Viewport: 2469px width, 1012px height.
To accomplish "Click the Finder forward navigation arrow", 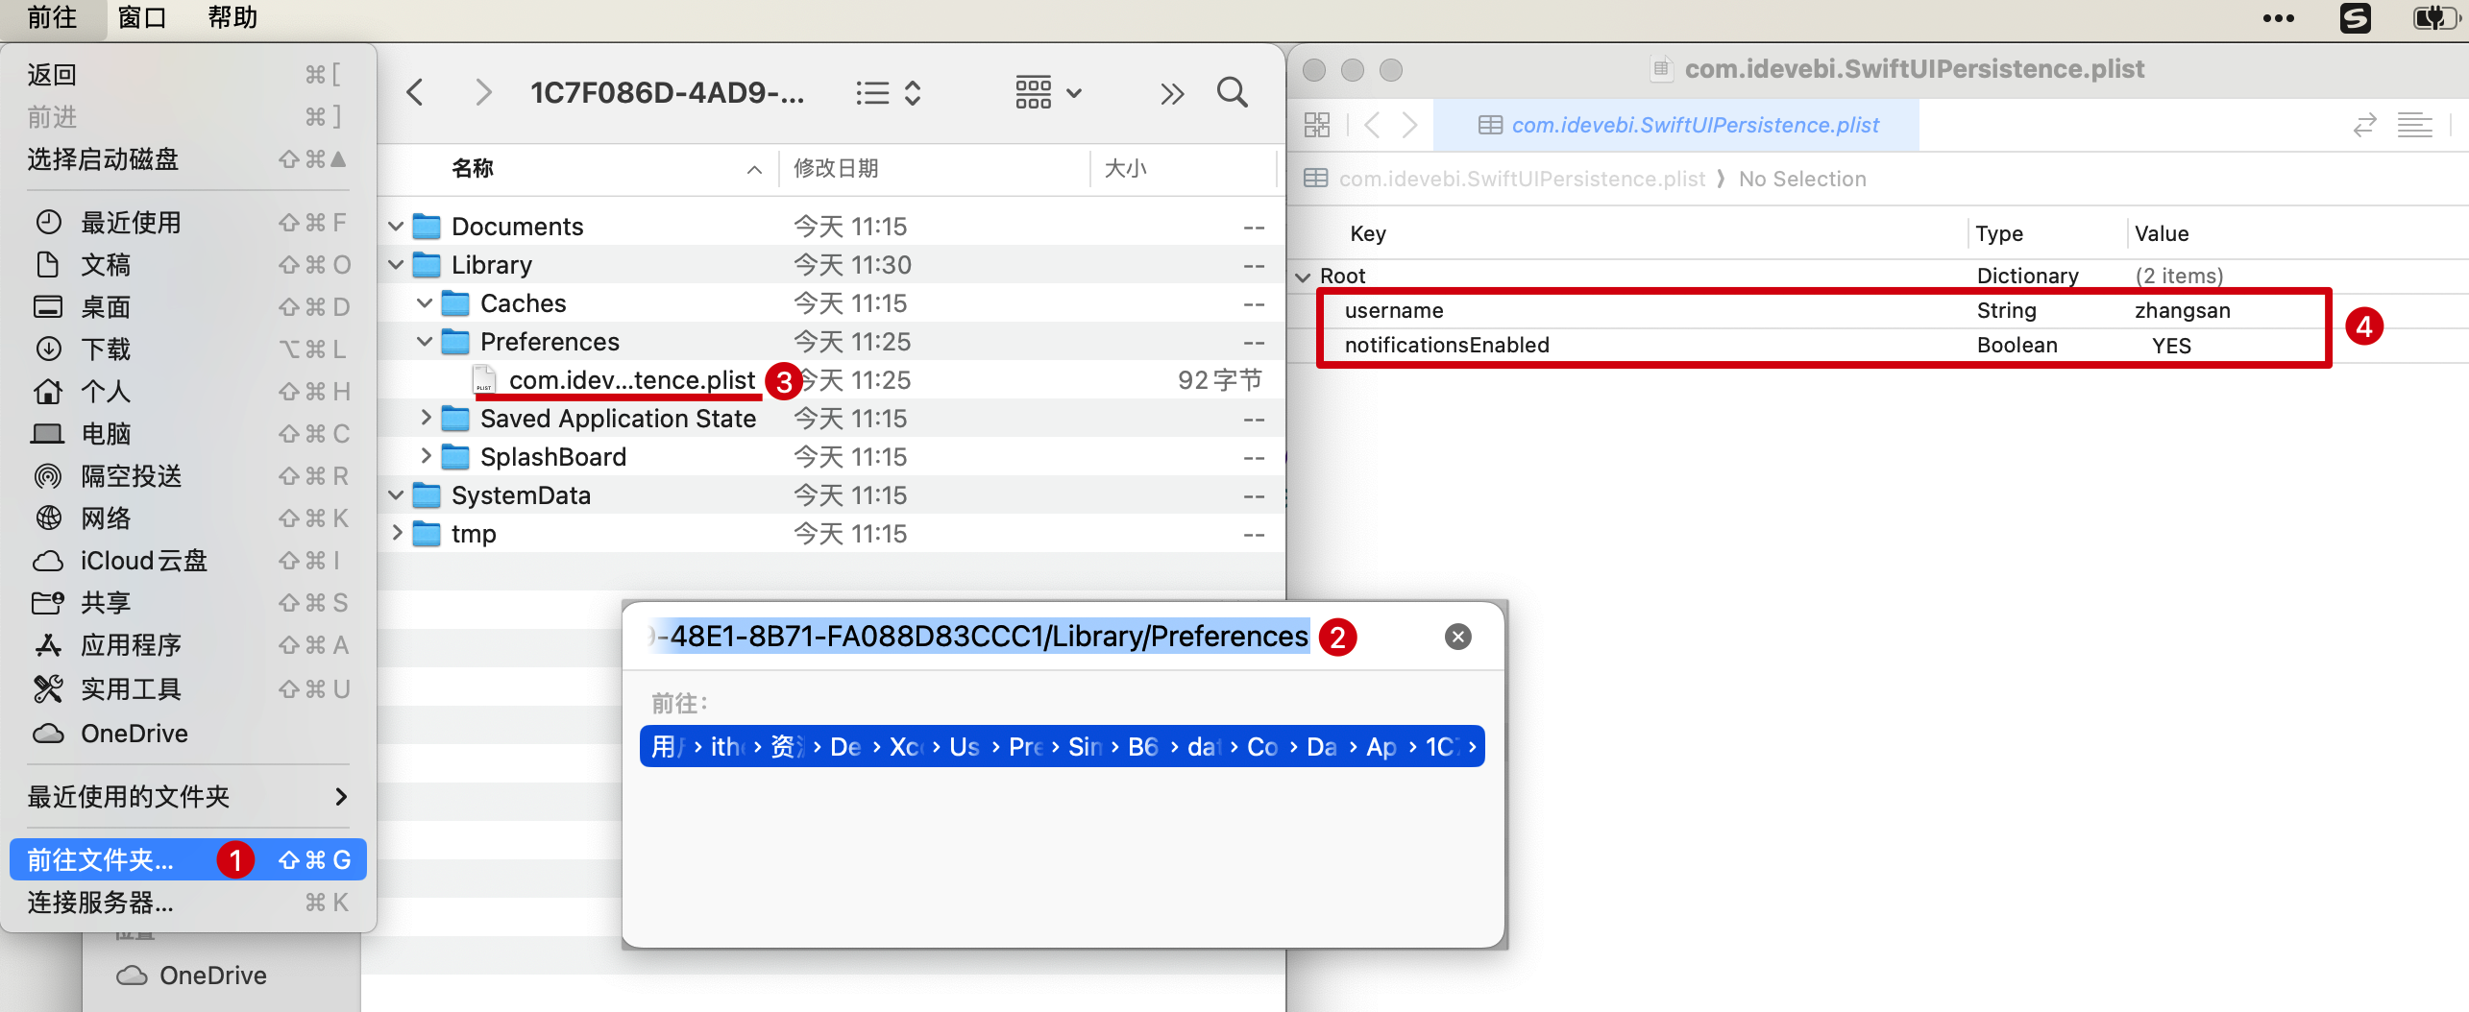I will click(483, 93).
